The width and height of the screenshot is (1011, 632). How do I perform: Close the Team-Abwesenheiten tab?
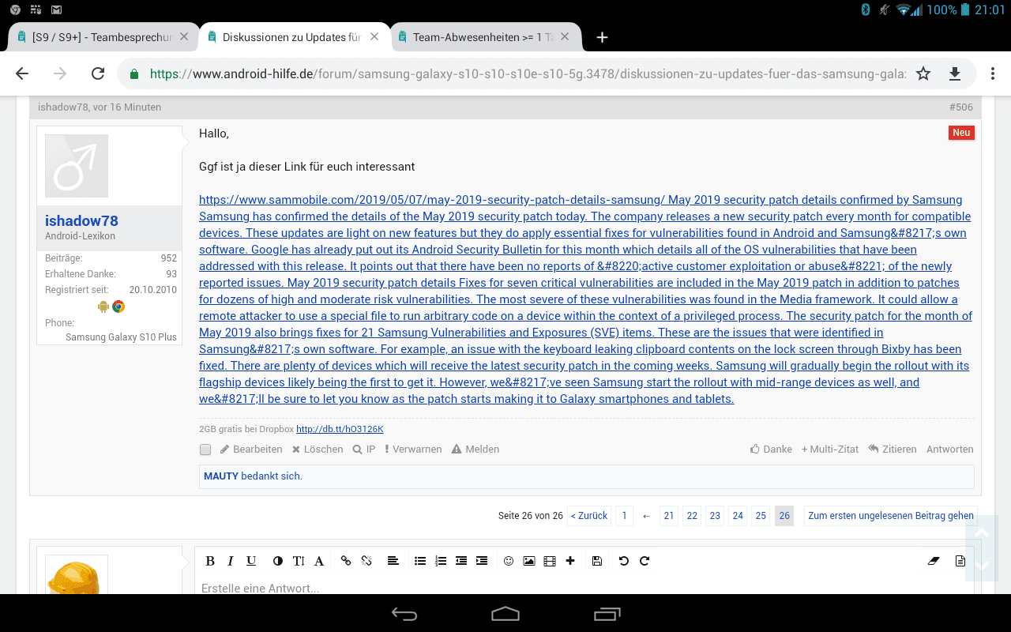[566, 36]
